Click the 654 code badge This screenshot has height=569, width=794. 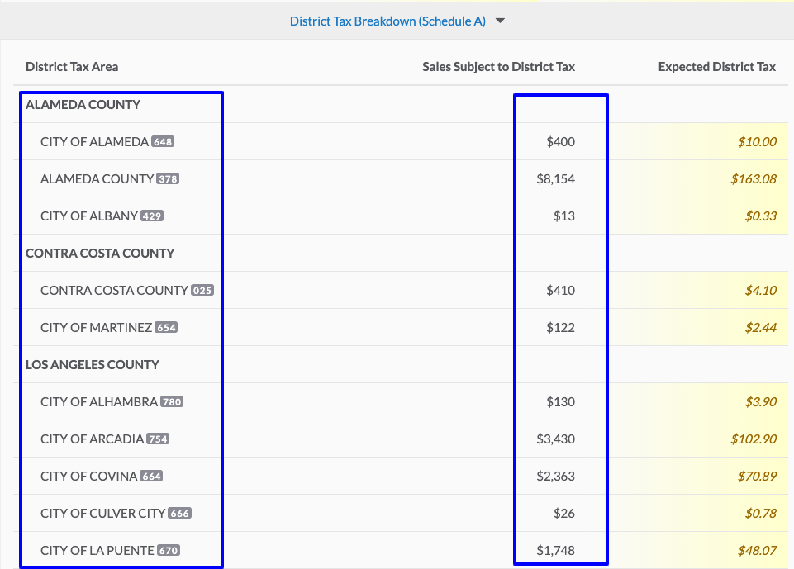pos(166,328)
